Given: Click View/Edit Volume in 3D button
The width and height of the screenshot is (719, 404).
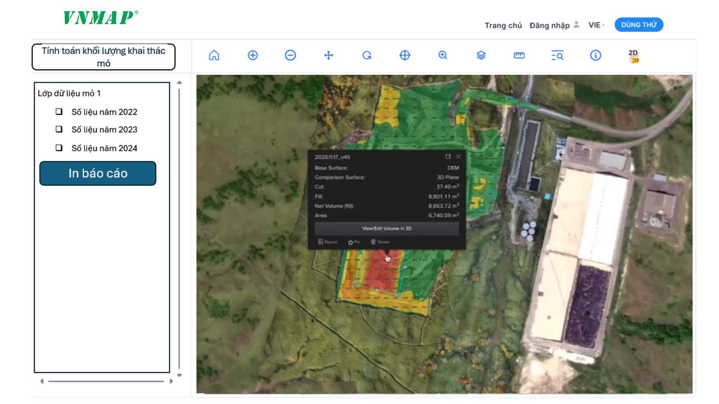Looking at the screenshot, I should tap(386, 229).
